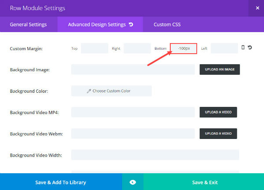Focus the Right margin input field
Viewport: 264px width, 190px height.
137,48
